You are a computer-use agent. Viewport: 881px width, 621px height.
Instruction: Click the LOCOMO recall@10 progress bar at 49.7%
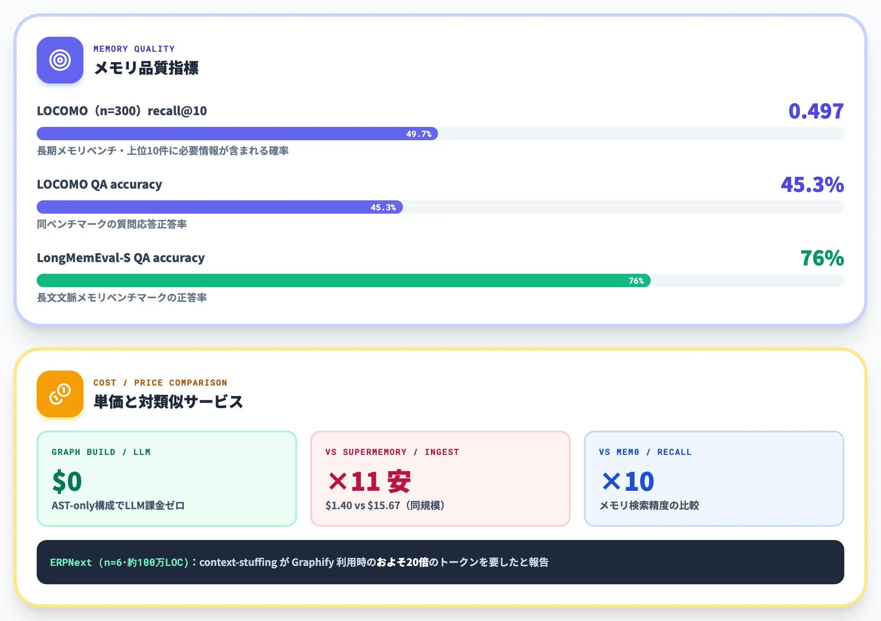pyautogui.click(x=237, y=134)
